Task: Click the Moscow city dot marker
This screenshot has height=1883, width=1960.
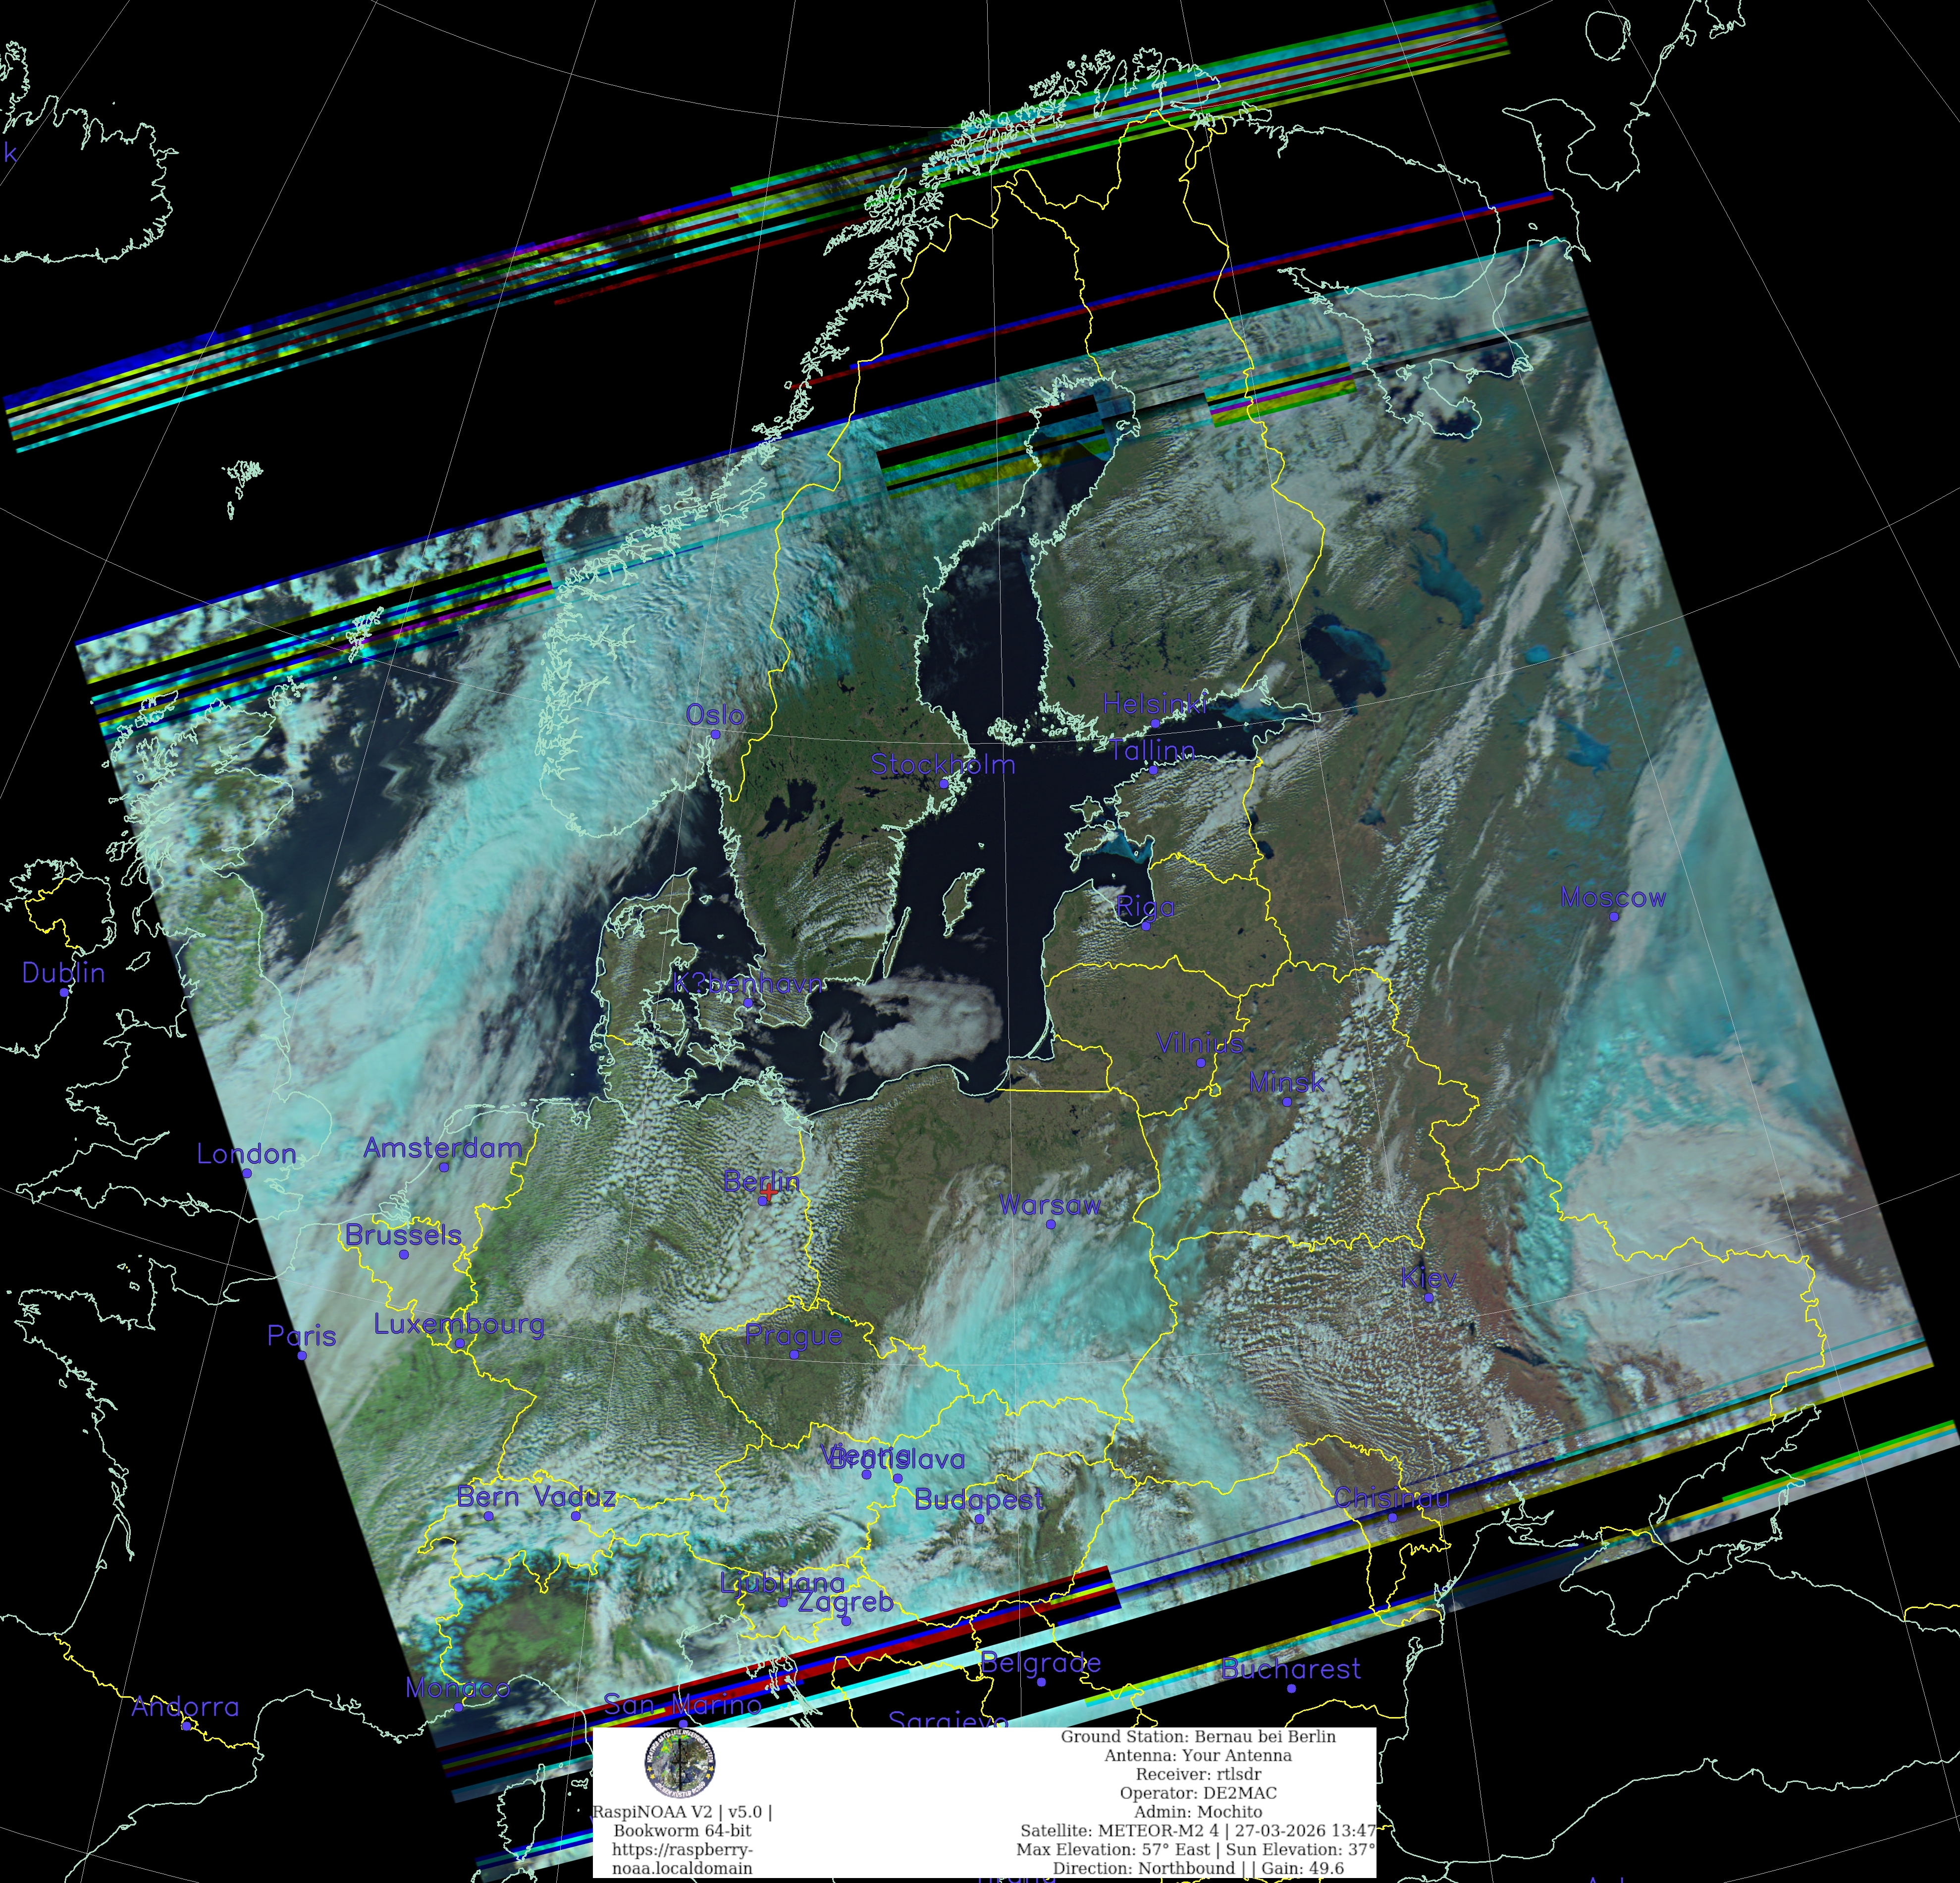Action: (x=1613, y=916)
